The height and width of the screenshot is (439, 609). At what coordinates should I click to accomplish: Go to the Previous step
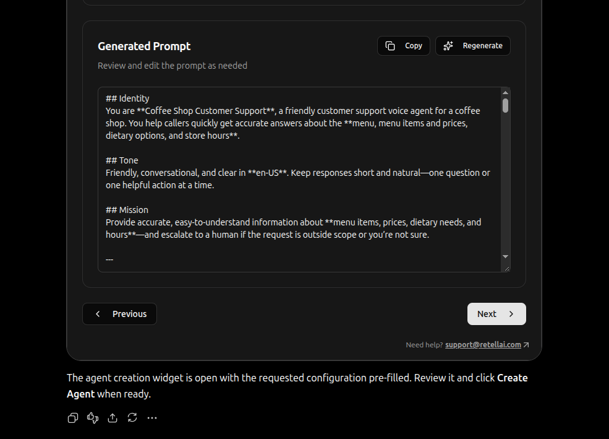point(119,314)
